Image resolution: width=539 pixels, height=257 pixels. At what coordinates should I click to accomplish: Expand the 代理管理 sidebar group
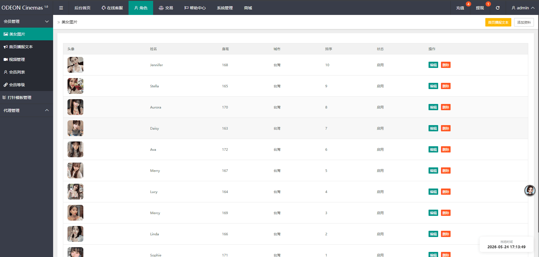(27, 110)
